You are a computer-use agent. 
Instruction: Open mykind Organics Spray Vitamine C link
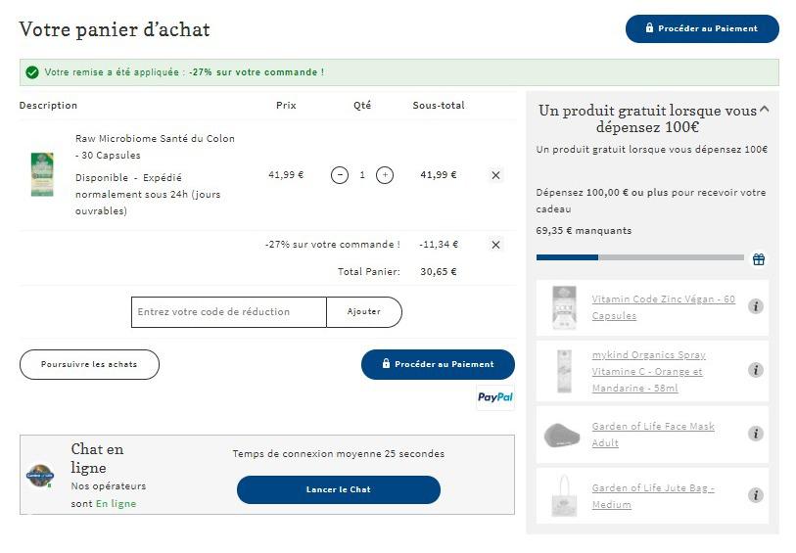pos(649,371)
